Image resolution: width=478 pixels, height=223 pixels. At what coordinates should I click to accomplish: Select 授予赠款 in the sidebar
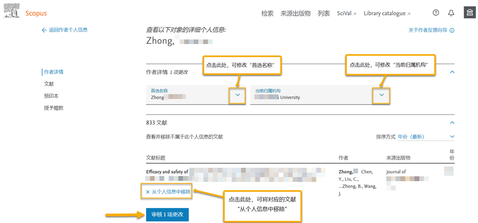54,108
